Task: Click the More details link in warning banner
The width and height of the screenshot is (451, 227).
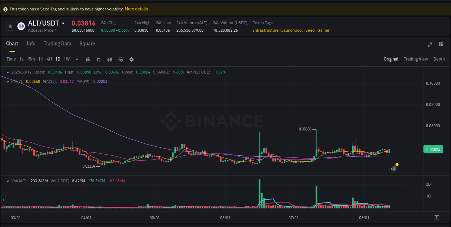Action: click(136, 9)
